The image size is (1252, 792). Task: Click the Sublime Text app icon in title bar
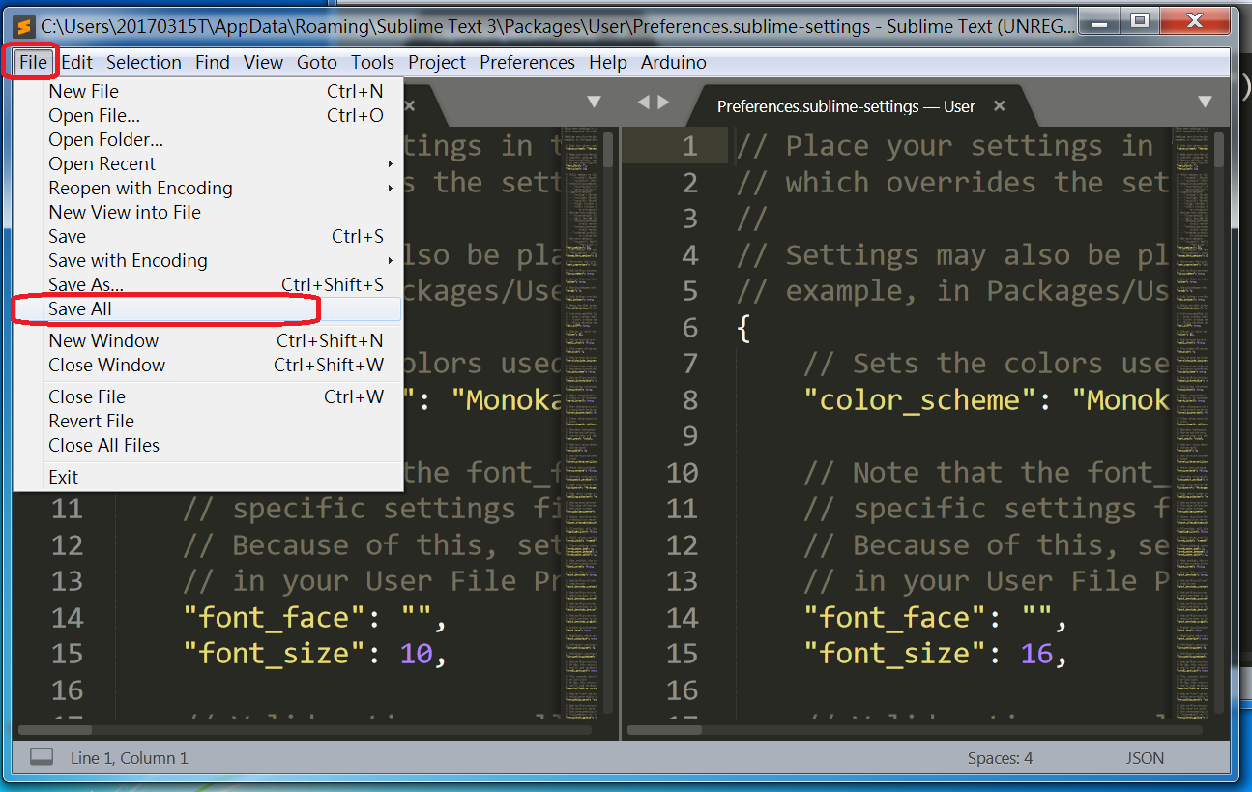(x=25, y=27)
